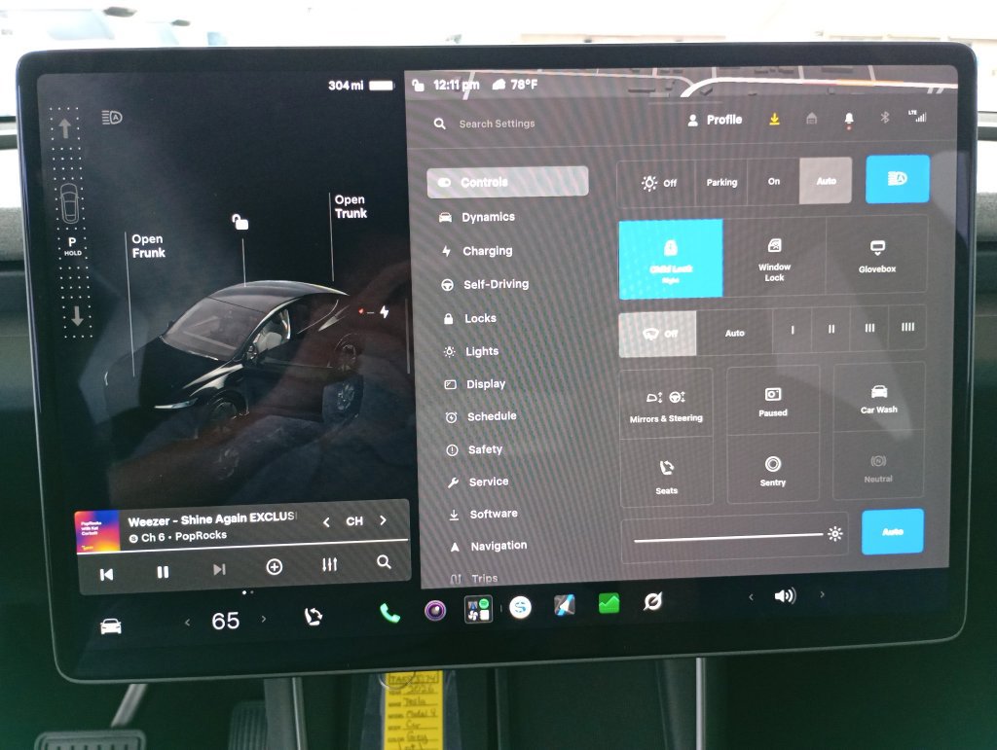Set wiper speed to level I
This screenshot has height=750, width=997.
pos(793,330)
